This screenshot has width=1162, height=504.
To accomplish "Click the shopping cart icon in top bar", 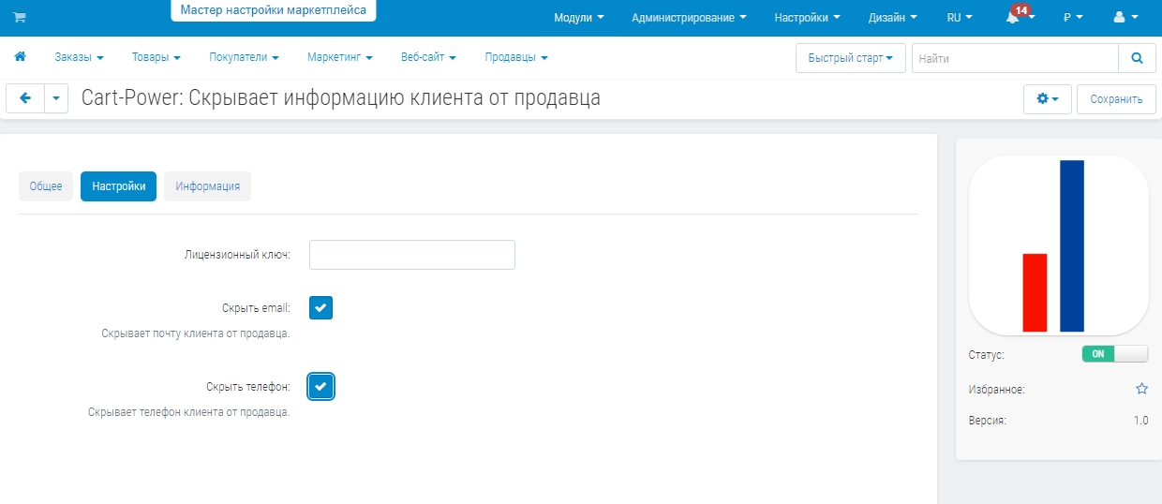I will (x=20, y=17).
